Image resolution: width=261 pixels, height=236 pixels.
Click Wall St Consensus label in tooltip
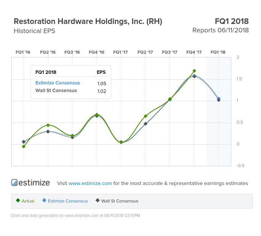56,91
